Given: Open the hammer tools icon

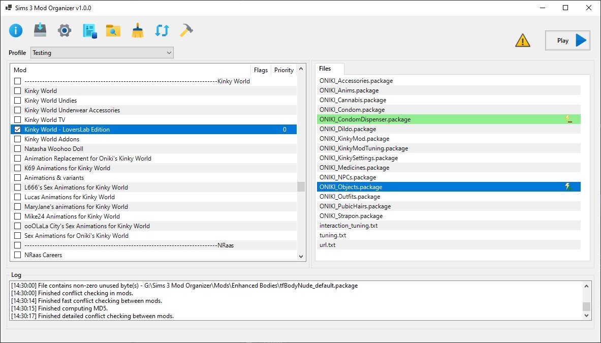Looking at the screenshot, I should 186,30.
